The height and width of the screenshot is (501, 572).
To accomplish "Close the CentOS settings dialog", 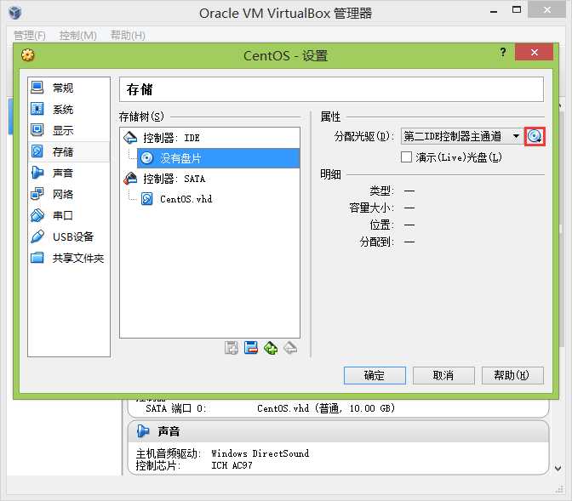I will coord(534,52).
